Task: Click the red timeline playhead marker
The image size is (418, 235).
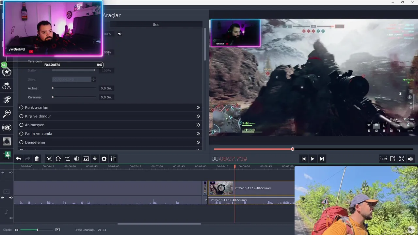Action: pyautogui.click(x=234, y=167)
